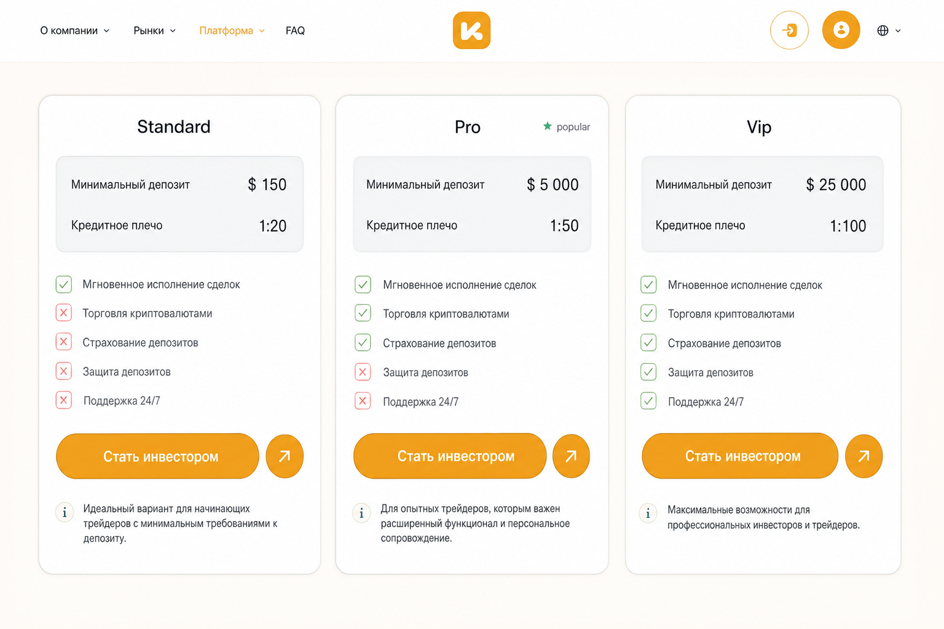Image resolution: width=944 pixels, height=629 pixels.
Task: Click the globe language icon
Action: coord(883,31)
